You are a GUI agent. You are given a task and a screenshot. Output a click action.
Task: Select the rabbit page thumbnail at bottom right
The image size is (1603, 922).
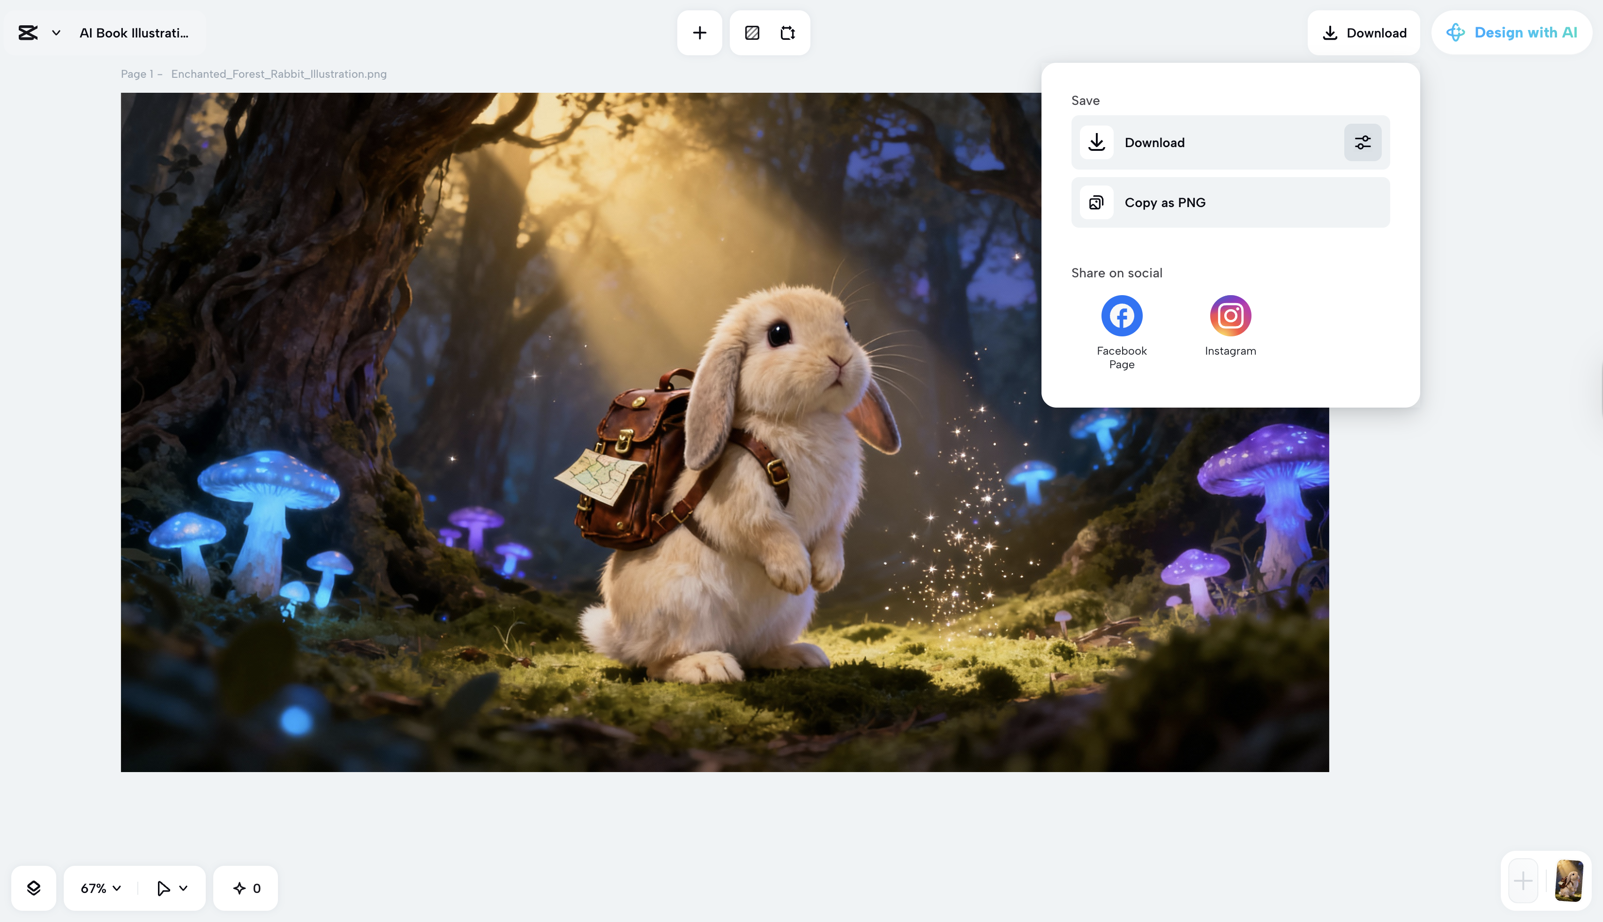point(1569,880)
